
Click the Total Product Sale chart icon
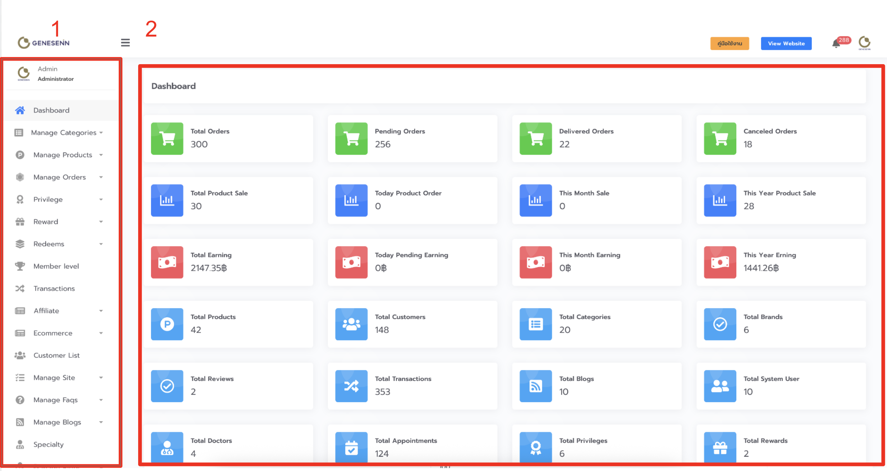pyautogui.click(x=167, y=200)
